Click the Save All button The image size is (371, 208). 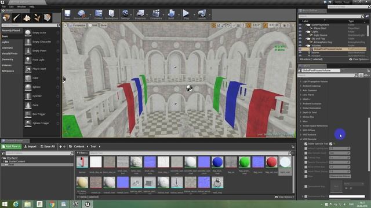(48, 146)
